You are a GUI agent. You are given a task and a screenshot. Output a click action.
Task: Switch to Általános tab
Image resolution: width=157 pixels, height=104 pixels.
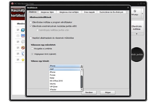tap(33, 12)
